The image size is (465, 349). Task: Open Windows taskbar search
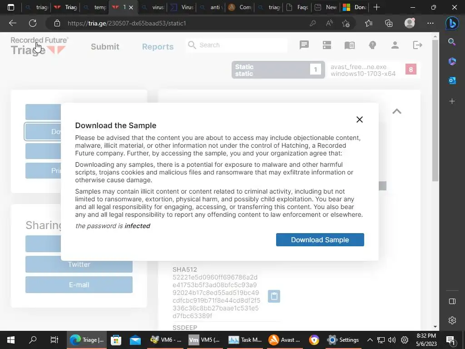pos(33,340)
